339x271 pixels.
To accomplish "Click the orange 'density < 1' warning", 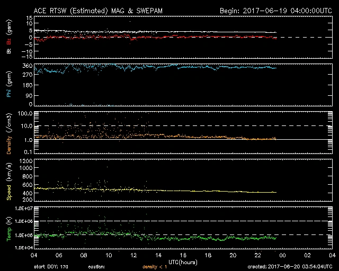I will (x=155, y=267).
